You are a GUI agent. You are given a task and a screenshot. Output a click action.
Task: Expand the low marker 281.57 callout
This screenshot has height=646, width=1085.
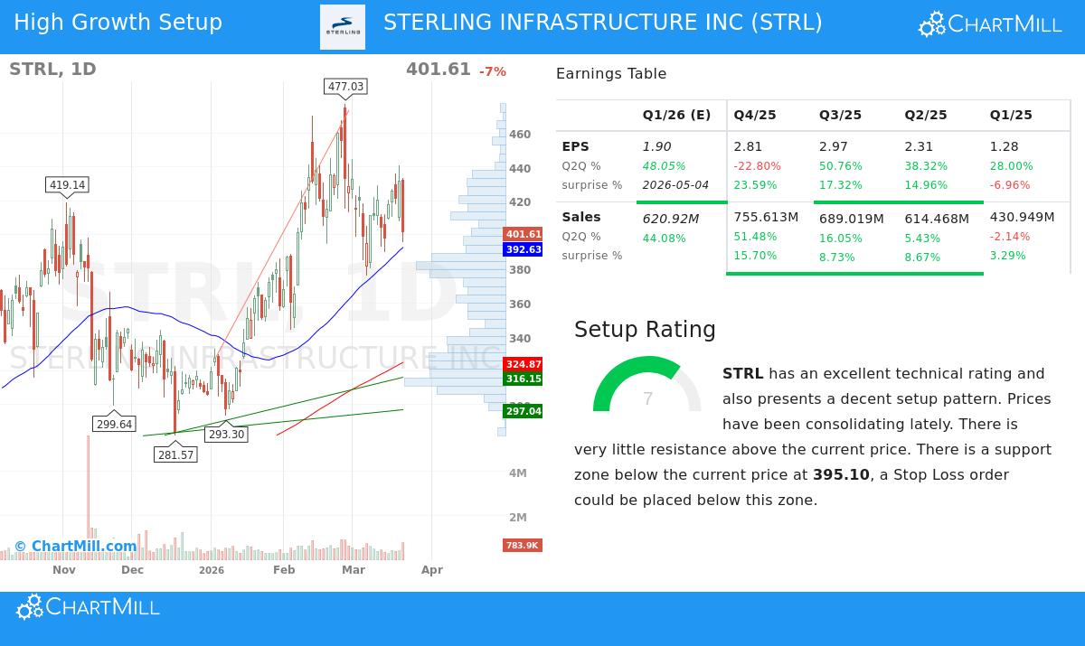pos(175,454)
